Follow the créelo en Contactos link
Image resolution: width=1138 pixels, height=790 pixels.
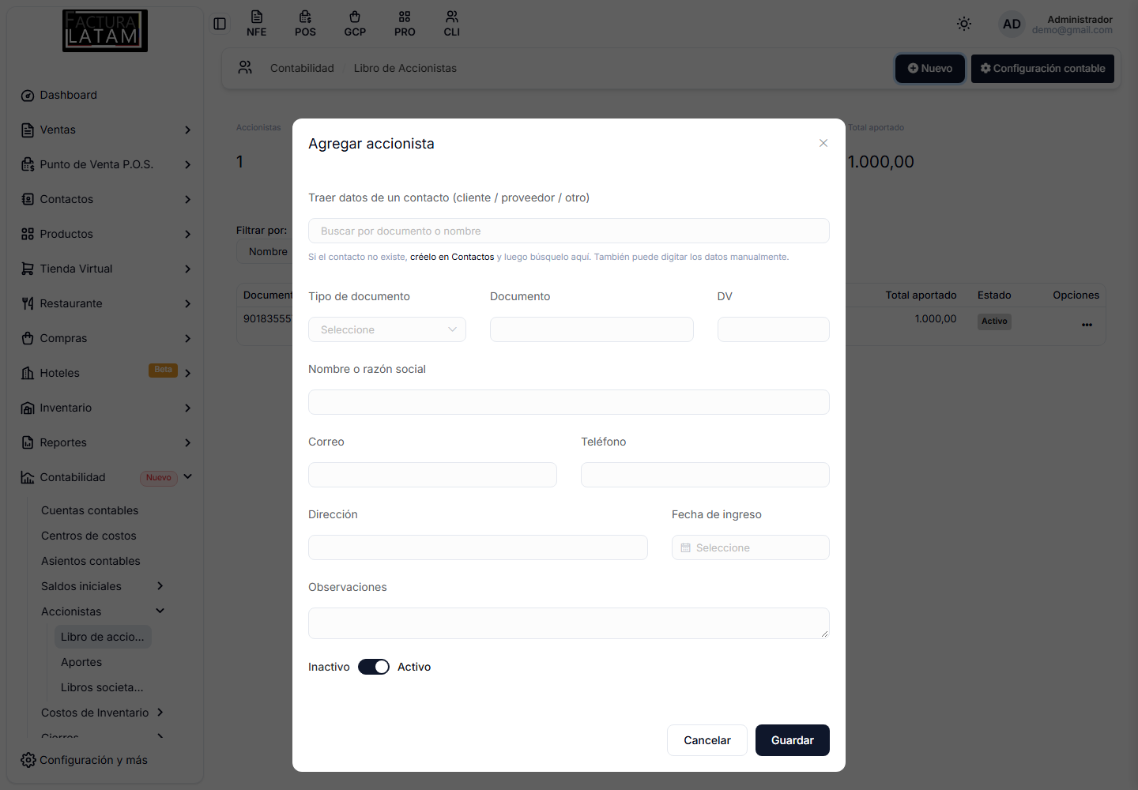click(452, 257)
